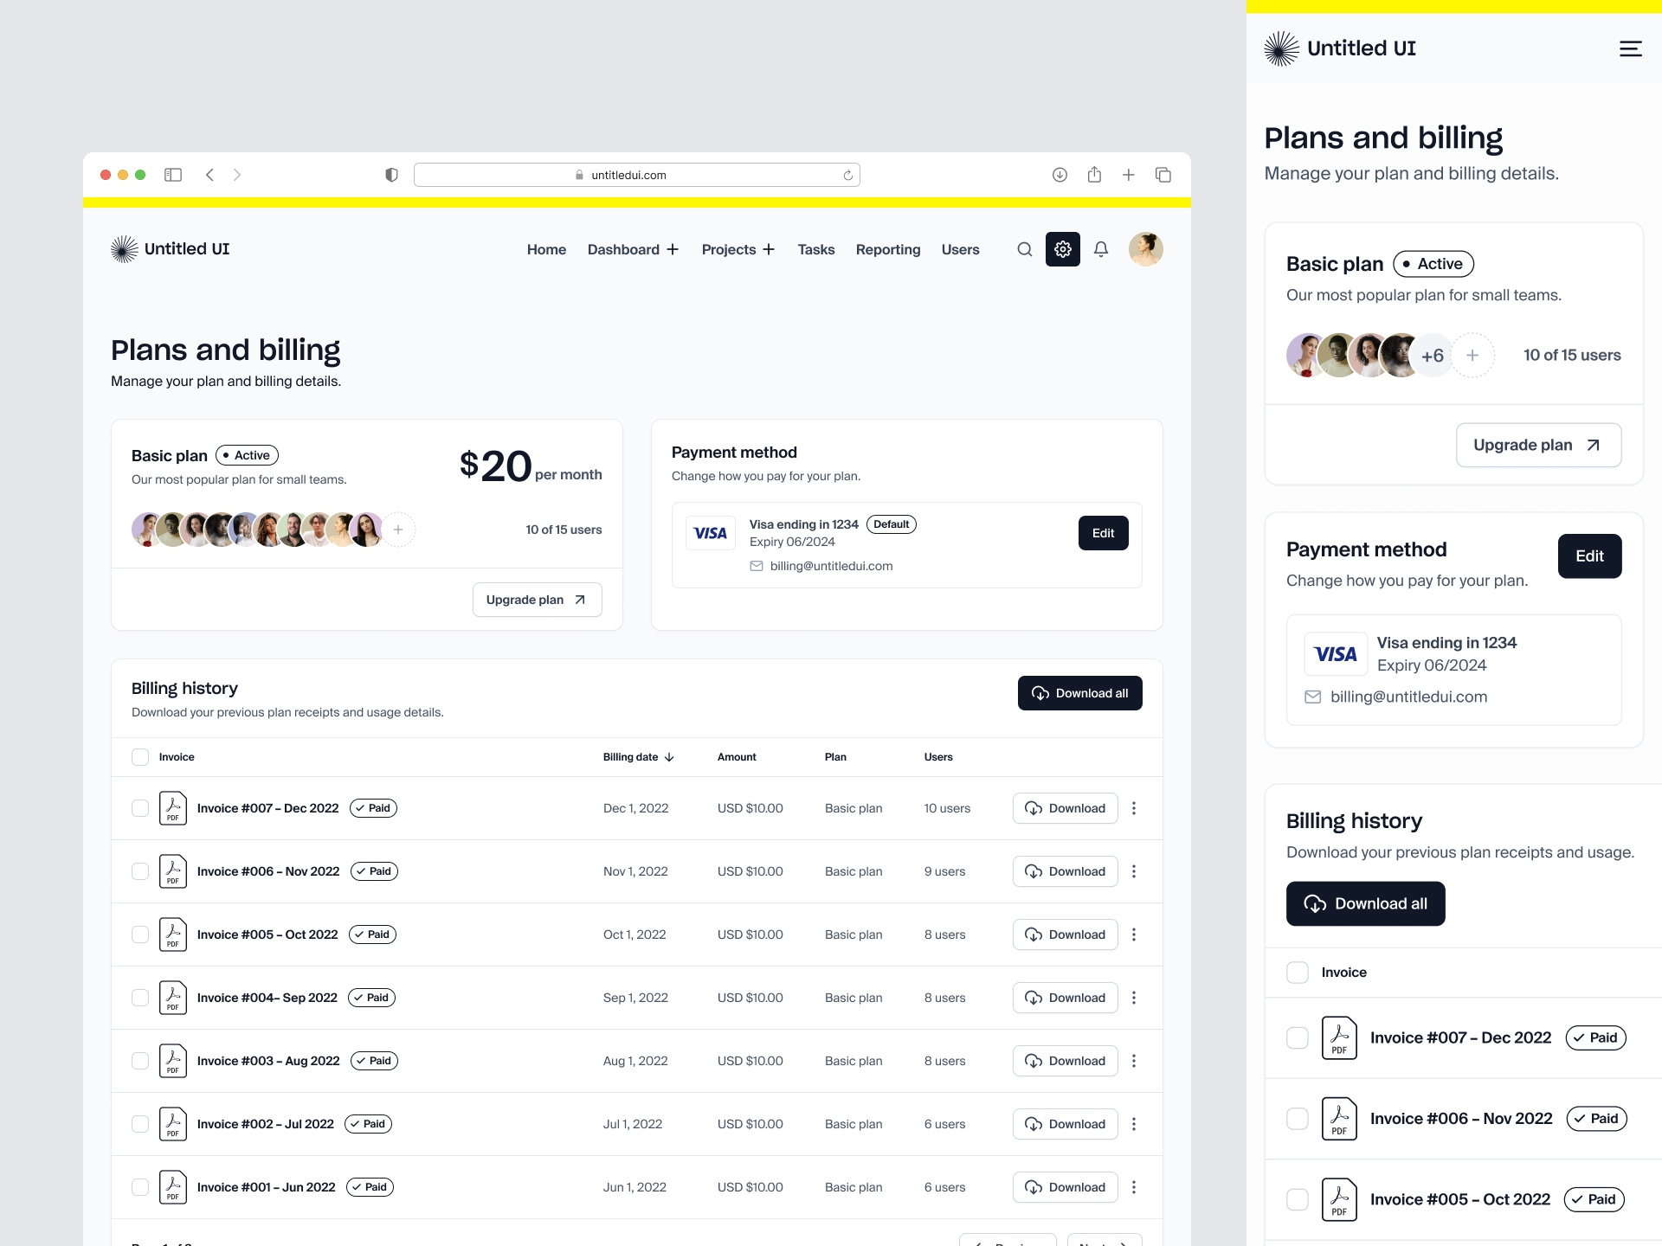Open the three-dot menu for Invoice #005
Image resolution: width=1662 pixels, height=1246 pixels.
(x=1133, y=934)
